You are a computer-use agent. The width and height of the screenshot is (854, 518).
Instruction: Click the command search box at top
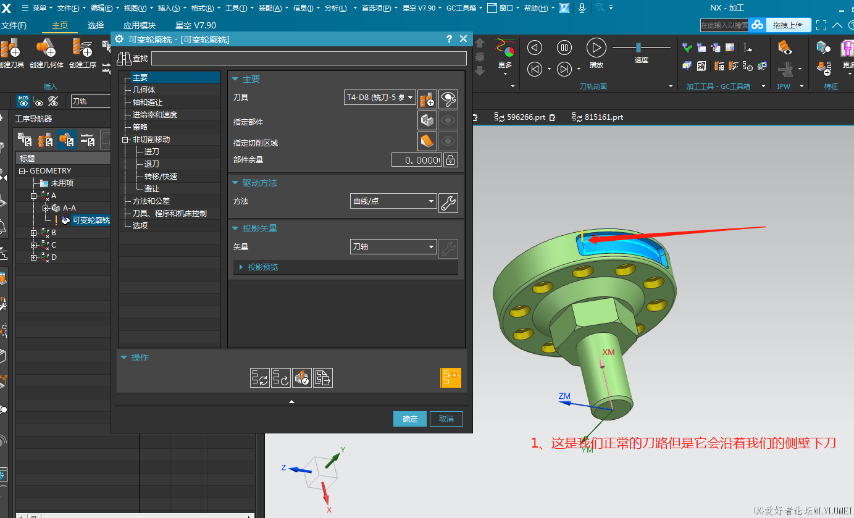click(x=724, y=25)
